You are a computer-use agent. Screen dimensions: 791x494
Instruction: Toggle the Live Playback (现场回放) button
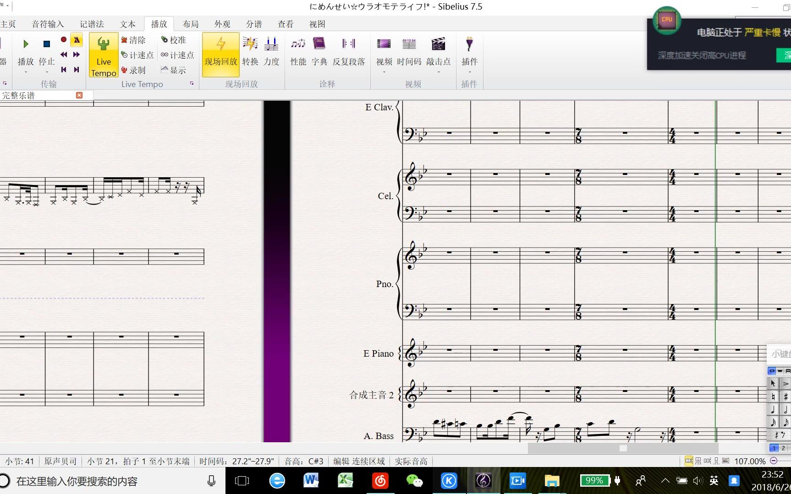click(221, 54)
